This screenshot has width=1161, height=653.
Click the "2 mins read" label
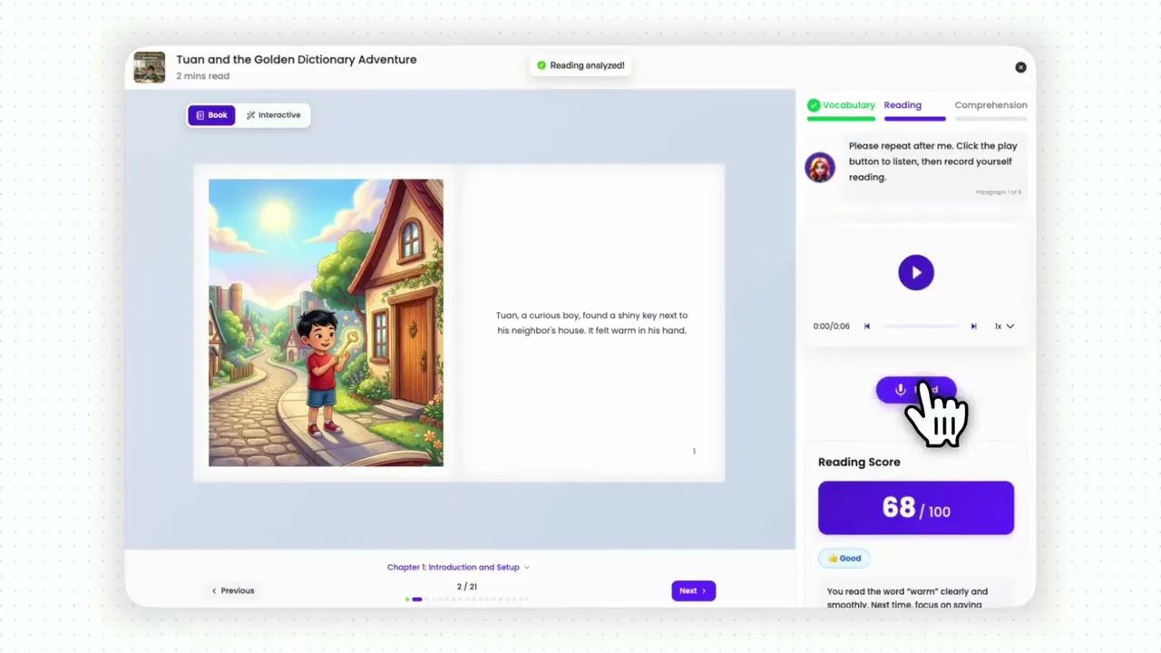(202, 76)
